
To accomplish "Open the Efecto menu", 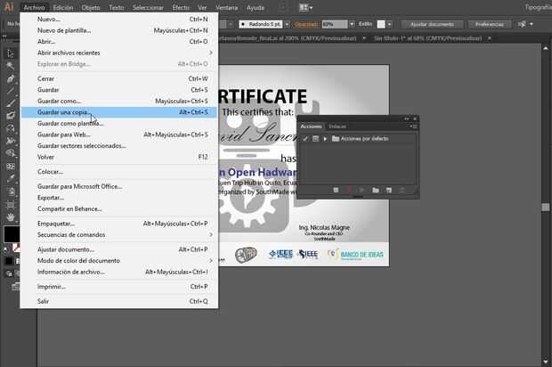I will [x=181, y=7].
